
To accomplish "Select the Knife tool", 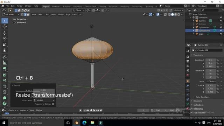I will click(5, 92).
